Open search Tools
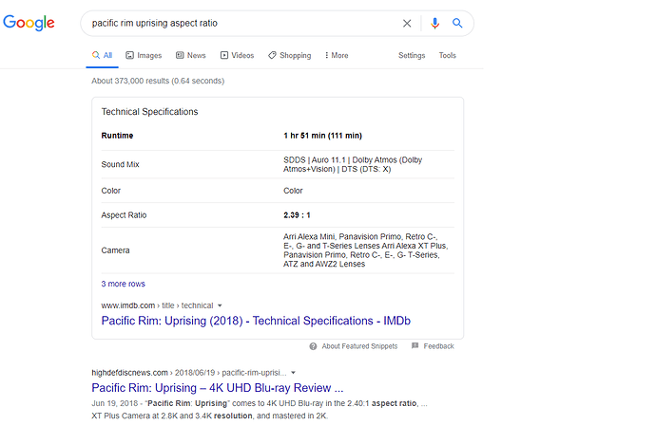Screen dimensions: 656x425 [x=447, y=56]
